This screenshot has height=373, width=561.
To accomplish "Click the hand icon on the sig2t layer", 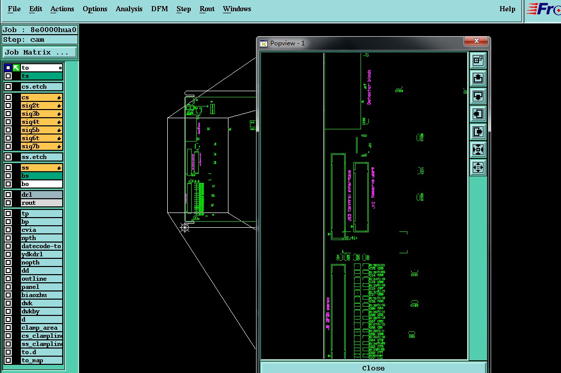I will [59, 106].
